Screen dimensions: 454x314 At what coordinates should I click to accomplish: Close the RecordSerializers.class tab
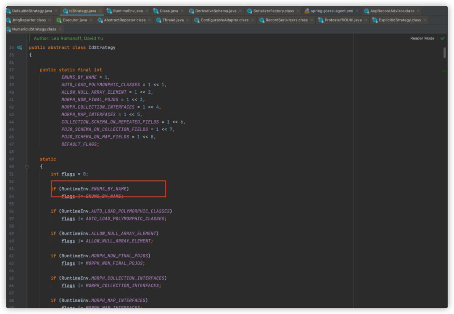(x=311, y=20)
